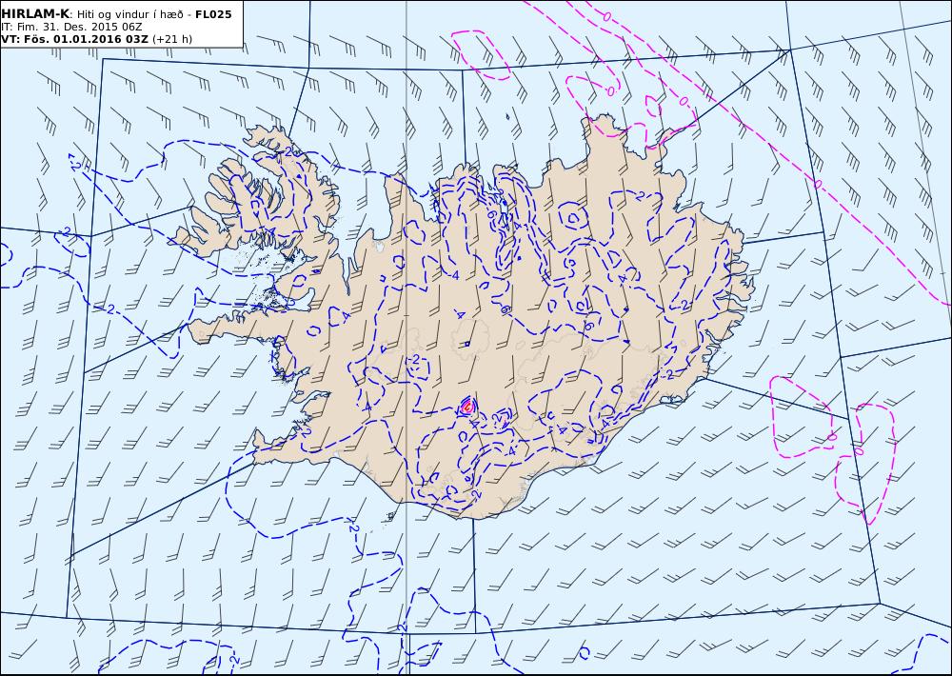Click the FL025 flight level label
Image resolution: width=952 pixels, height=676 pixels.
[213, 14]
